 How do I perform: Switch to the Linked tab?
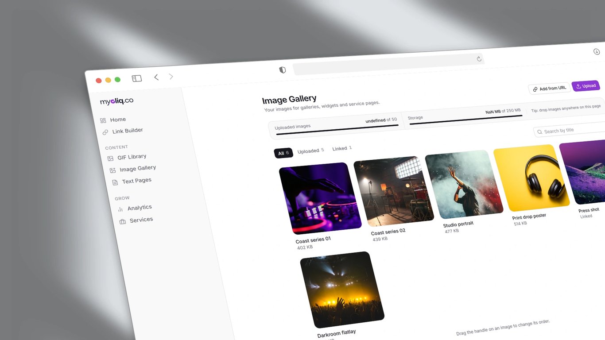click(x=342, y=148)
